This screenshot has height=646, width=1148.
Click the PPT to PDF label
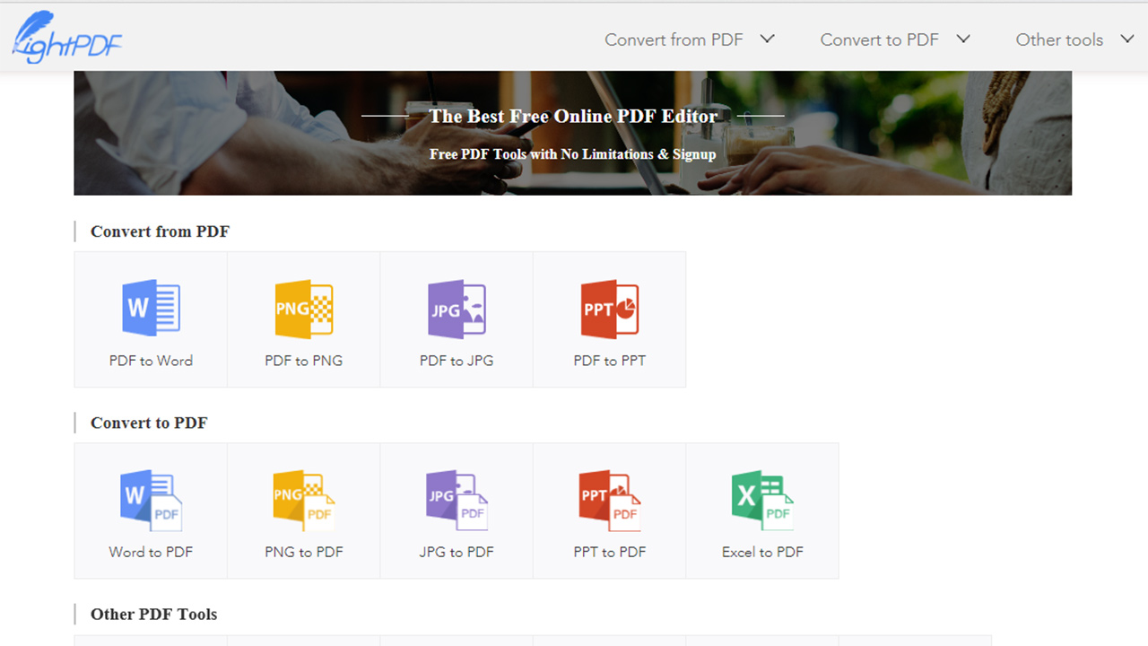[610, 552]
